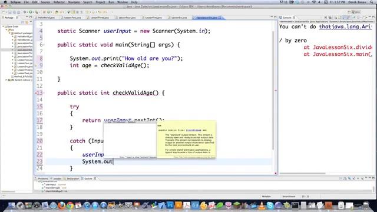Open Illustrator from the Dock
The width and height of the screenshot is (377, 212).
coord(178,206)
